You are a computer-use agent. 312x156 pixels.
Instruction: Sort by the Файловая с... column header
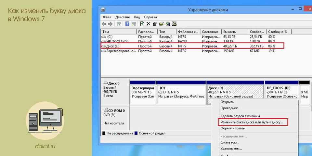[x=188, y=32]
